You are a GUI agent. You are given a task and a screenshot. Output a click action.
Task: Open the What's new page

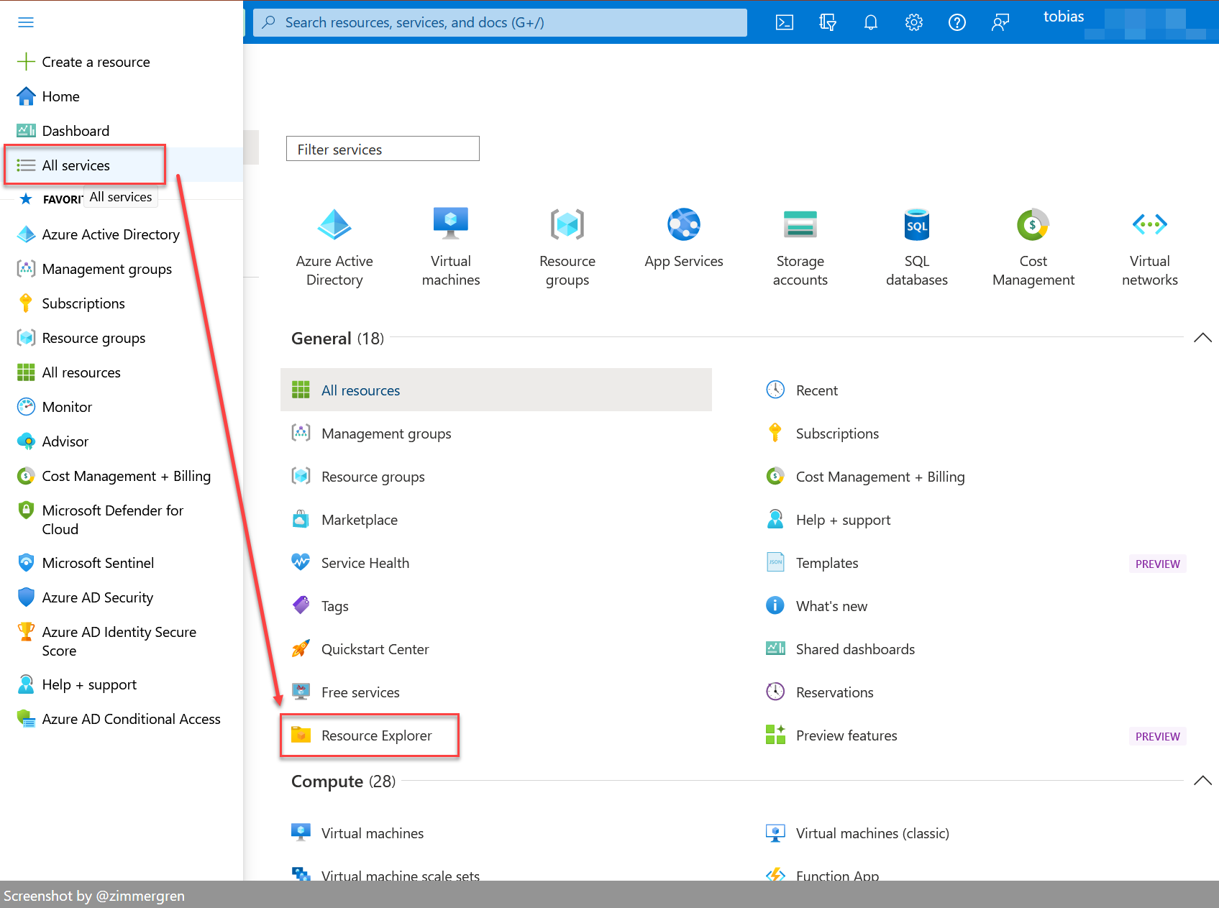[831, 605]
